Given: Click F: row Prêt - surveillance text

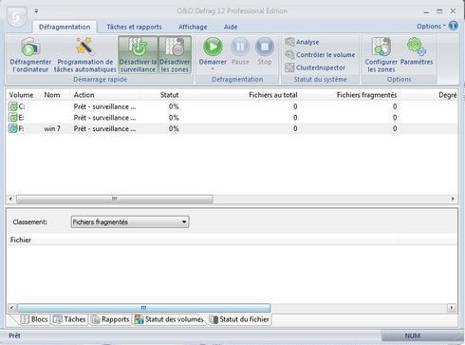Looking at the screenshot, I should coord(104,128).
